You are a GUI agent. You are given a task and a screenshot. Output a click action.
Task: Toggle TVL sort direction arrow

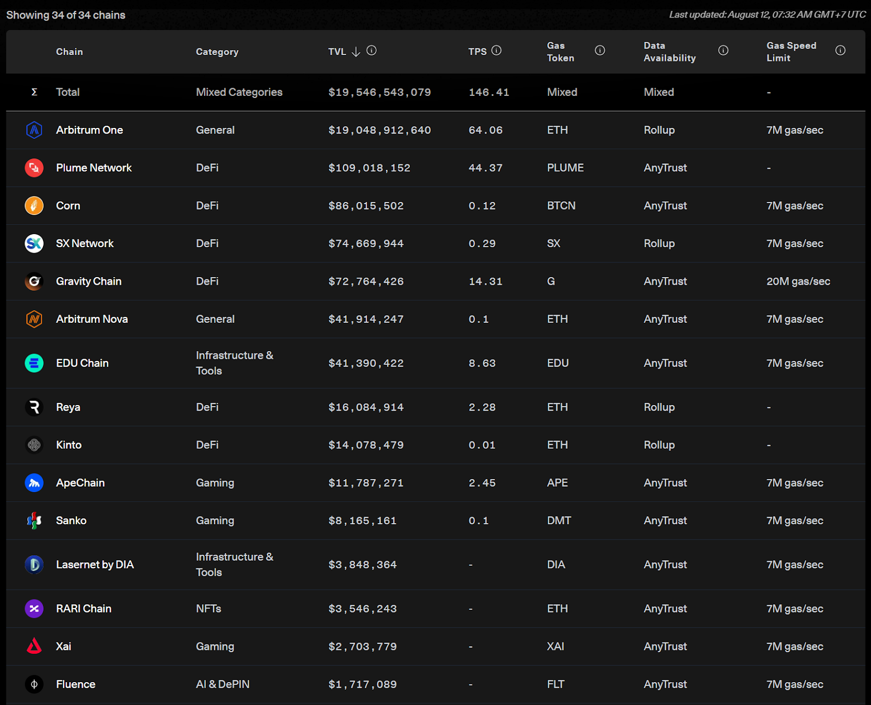click(x=356, y=52)
